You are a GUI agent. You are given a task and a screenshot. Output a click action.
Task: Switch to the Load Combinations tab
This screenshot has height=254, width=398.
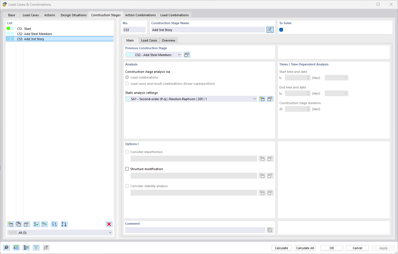tap(175, 15)
